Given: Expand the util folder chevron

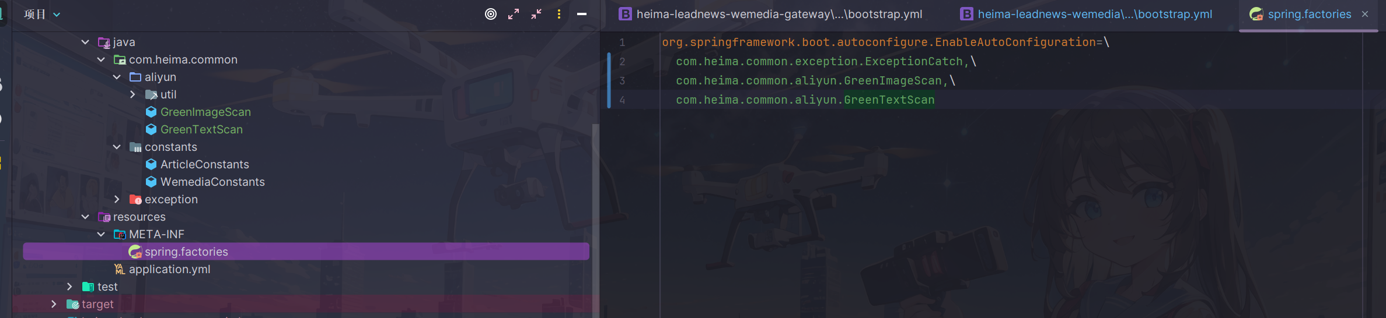Looking at the screenshot, I should pos(132,94).
